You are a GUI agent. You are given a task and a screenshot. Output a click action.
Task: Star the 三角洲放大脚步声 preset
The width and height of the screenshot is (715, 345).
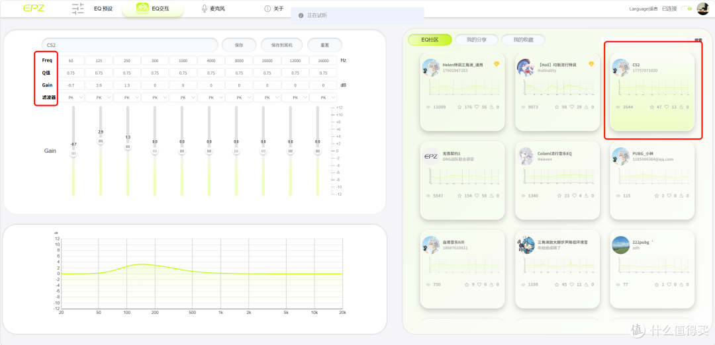point(558,284)
